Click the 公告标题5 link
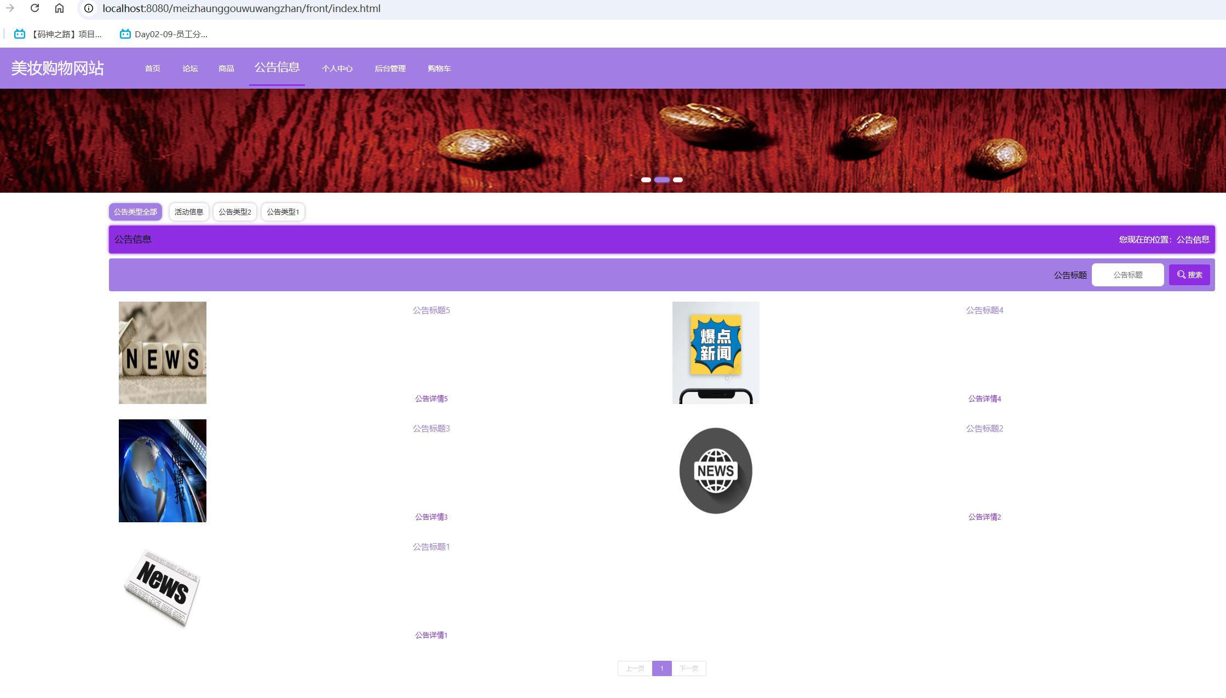Screen dimensions: 1226x698 tap(431, 310)
